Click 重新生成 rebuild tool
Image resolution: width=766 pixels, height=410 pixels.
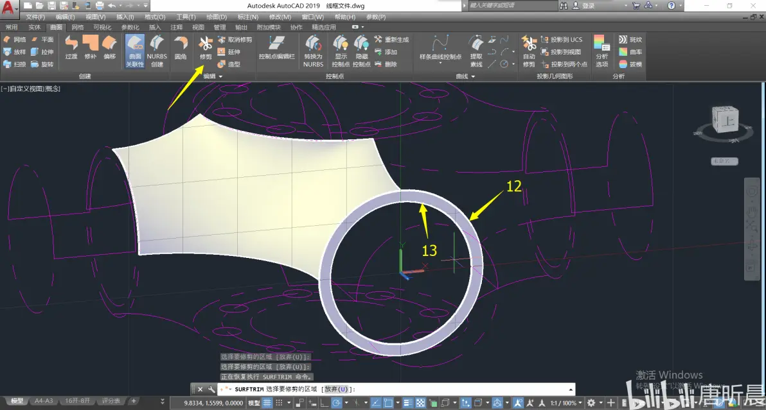point(391,40)
